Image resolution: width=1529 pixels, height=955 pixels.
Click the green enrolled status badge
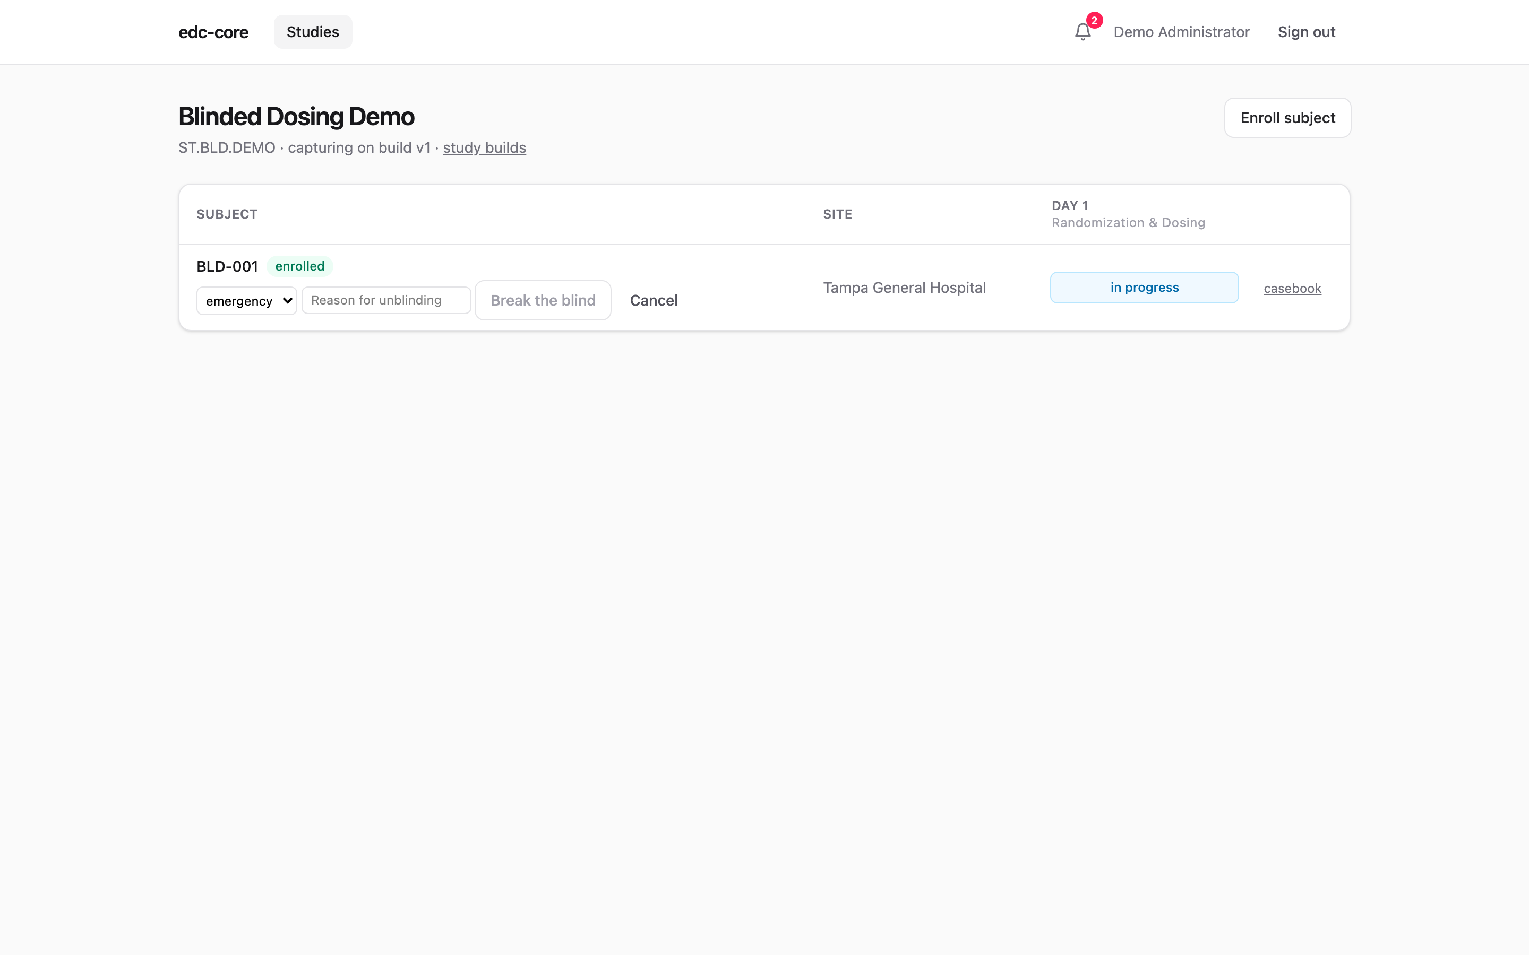pyautogui.click(x=299, y=266)
